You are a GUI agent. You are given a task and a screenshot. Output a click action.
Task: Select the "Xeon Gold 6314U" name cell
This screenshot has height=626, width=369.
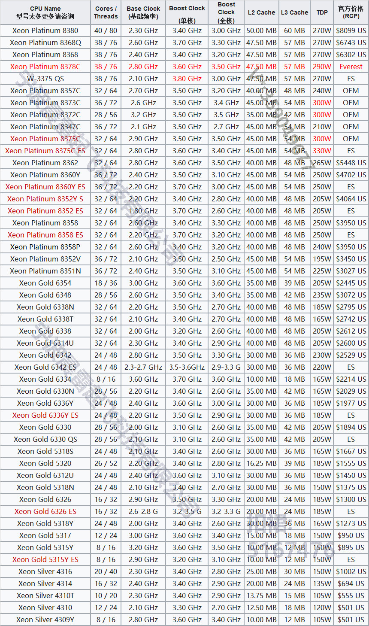coord(45,343)
